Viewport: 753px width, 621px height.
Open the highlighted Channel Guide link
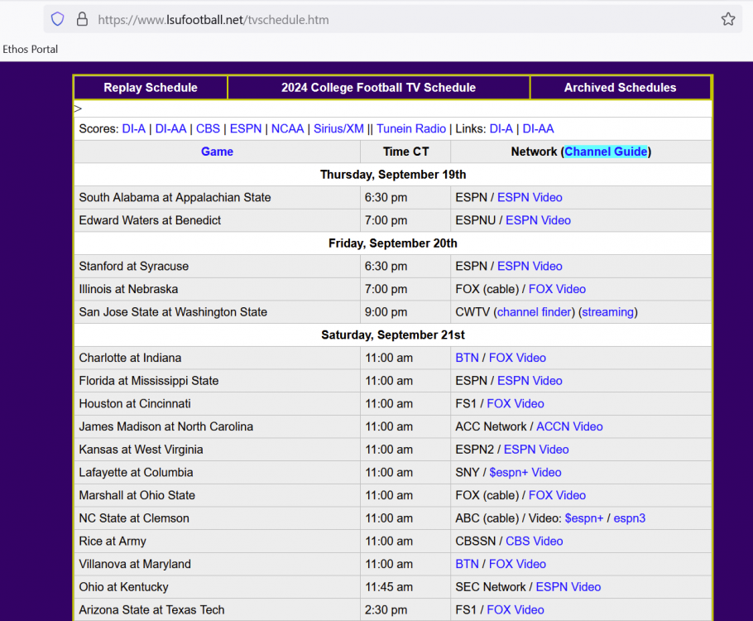point(606,152)
